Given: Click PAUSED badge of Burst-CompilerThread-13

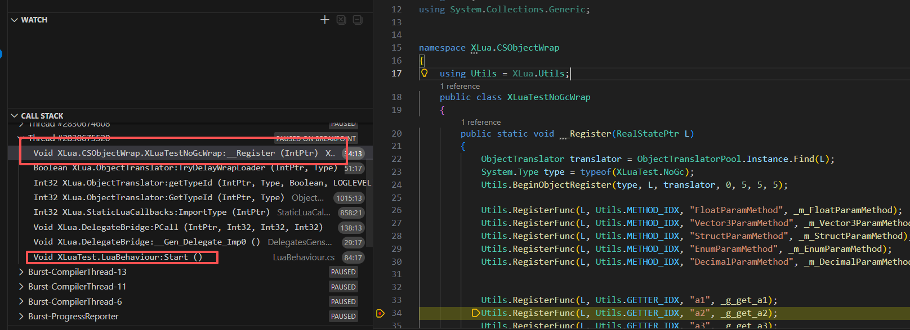Looking at the screenshot, I should [344, 272].
